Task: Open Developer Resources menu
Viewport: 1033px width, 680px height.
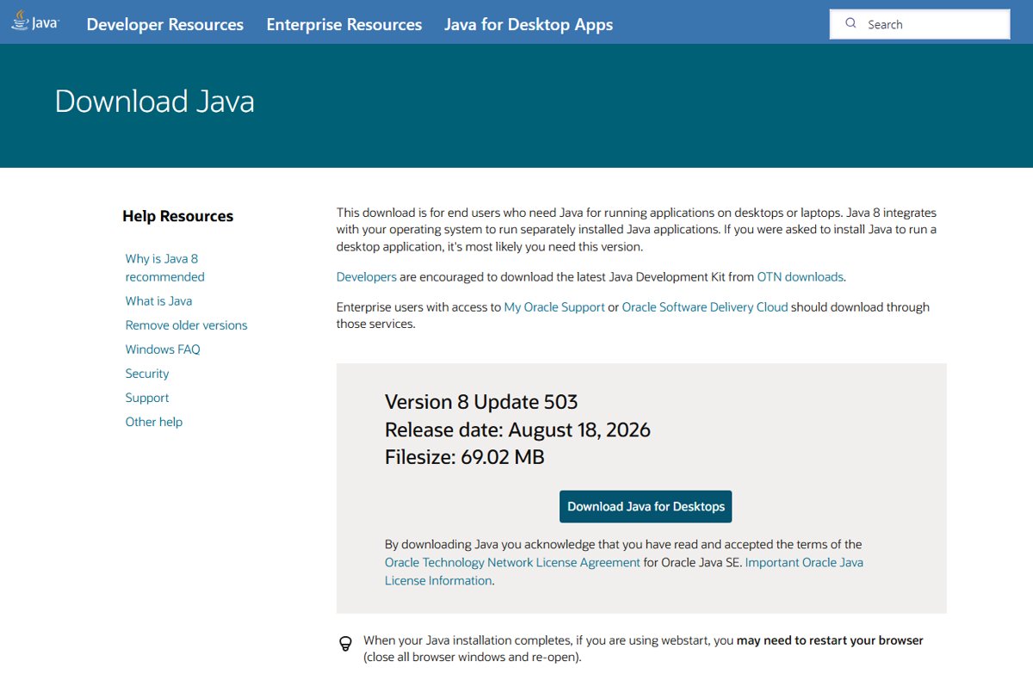Action: click(165, 24)
